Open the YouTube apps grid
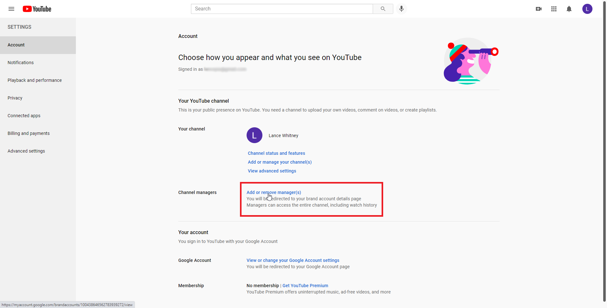 coord(554,9)
